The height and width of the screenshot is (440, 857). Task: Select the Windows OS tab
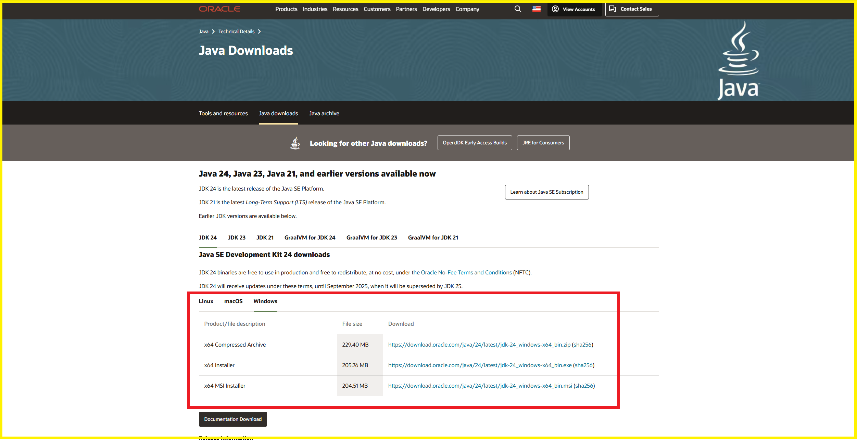coord(265,301)
